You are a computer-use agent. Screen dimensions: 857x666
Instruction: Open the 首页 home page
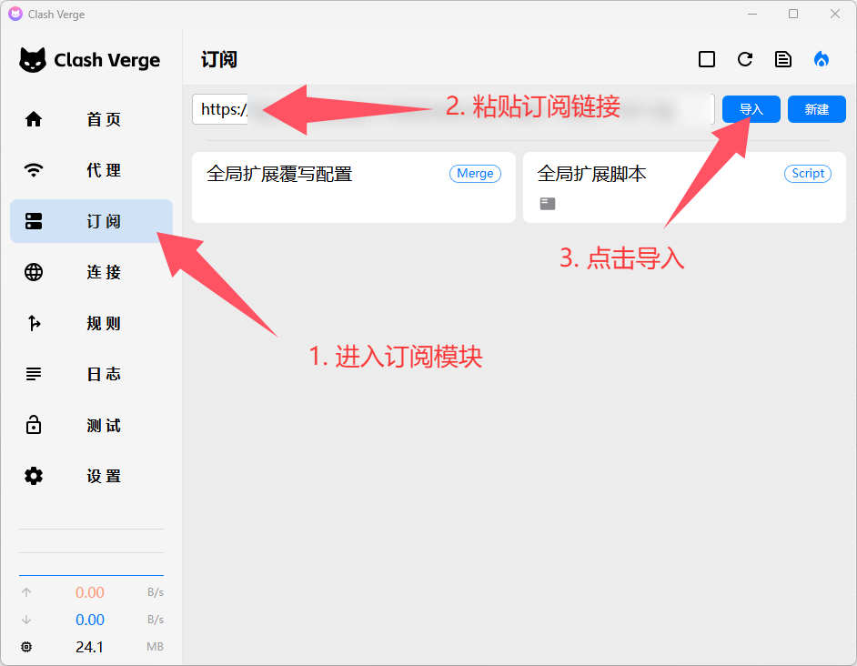tap(91, 119)
